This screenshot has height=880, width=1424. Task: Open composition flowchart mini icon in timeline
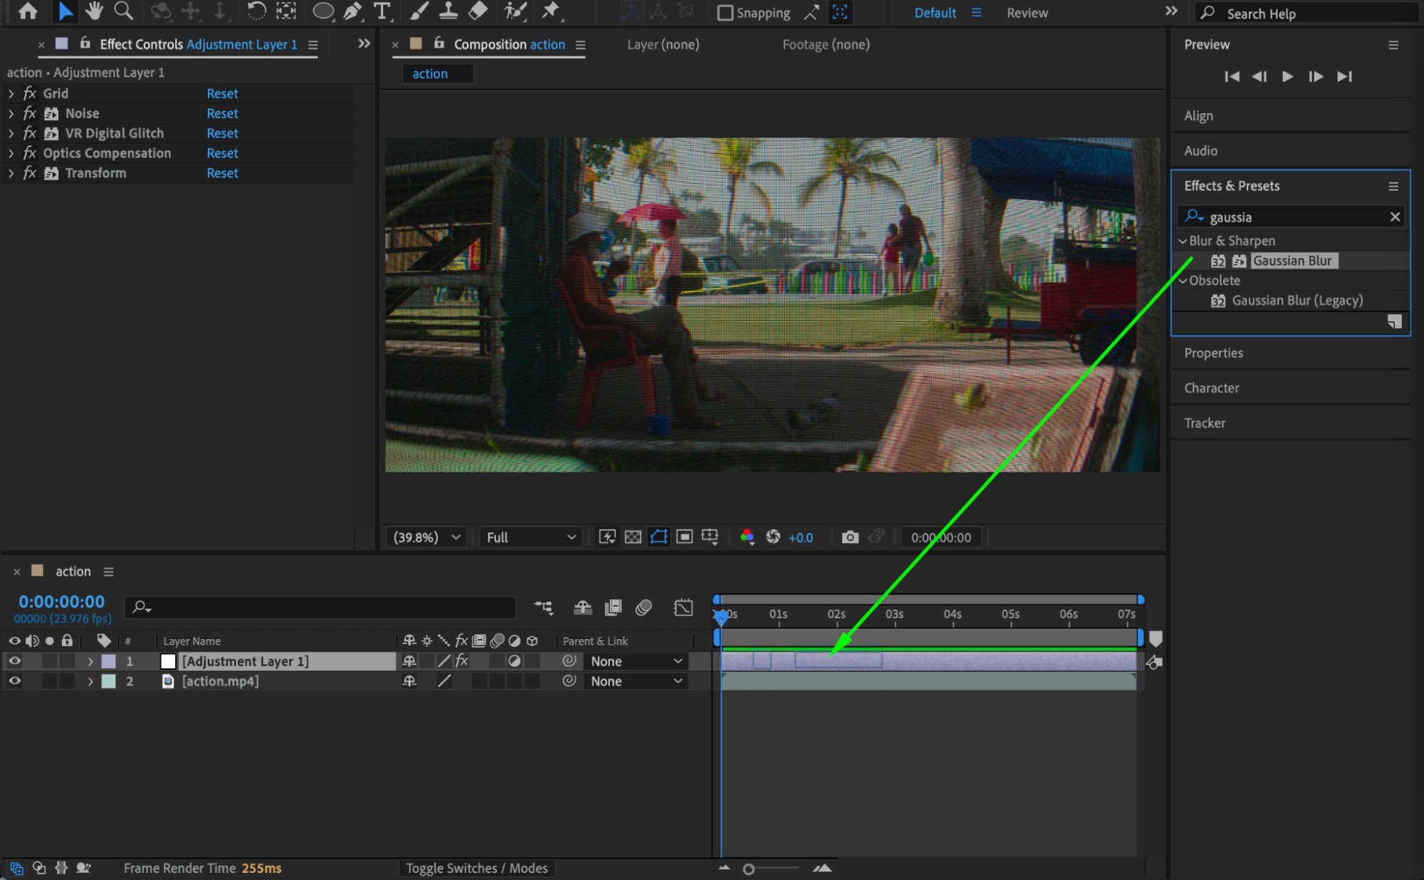(x=544, y=607)
